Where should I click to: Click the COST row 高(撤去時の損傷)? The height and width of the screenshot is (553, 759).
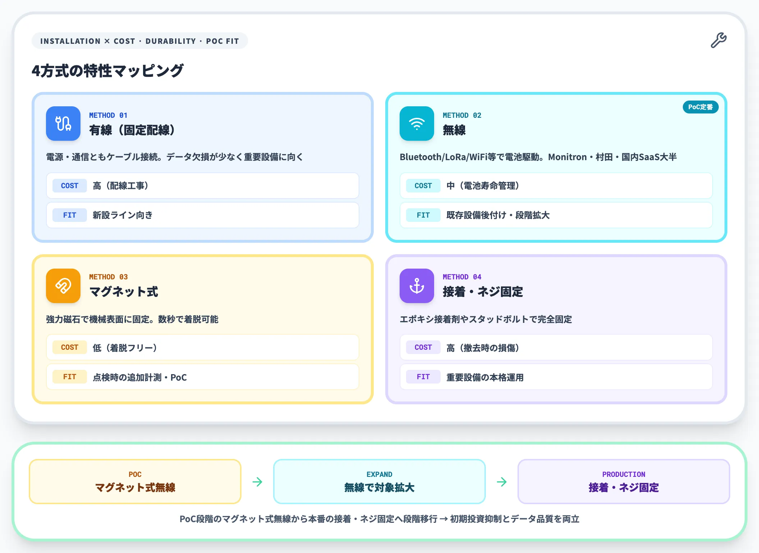click(556, 347)
